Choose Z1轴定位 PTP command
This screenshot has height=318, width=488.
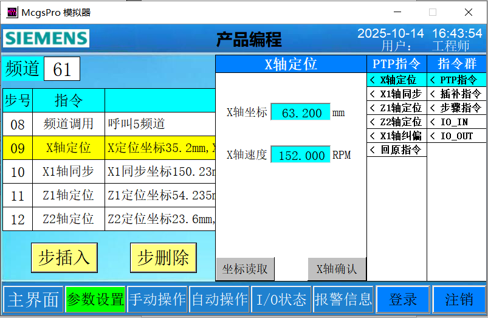(x=396, y=108)
